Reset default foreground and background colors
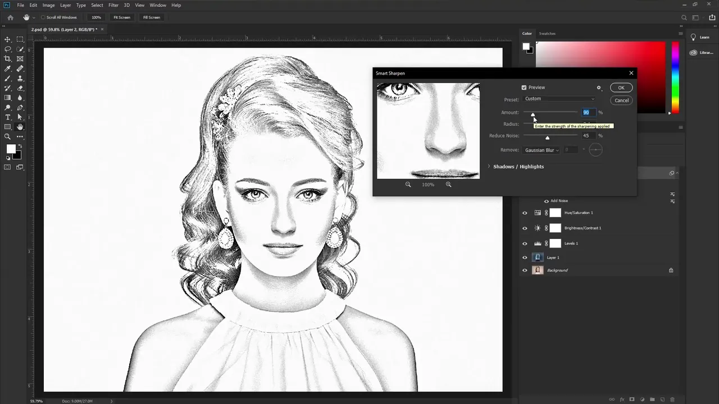719x404 pixels. (8, 158)
